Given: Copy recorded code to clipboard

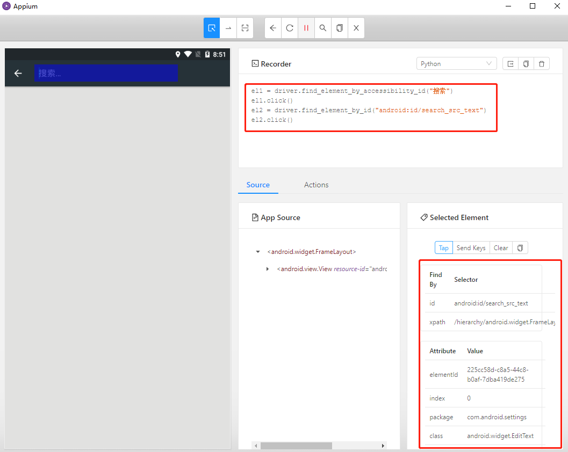Looking at the screenshot, I should tap(526, 64).
